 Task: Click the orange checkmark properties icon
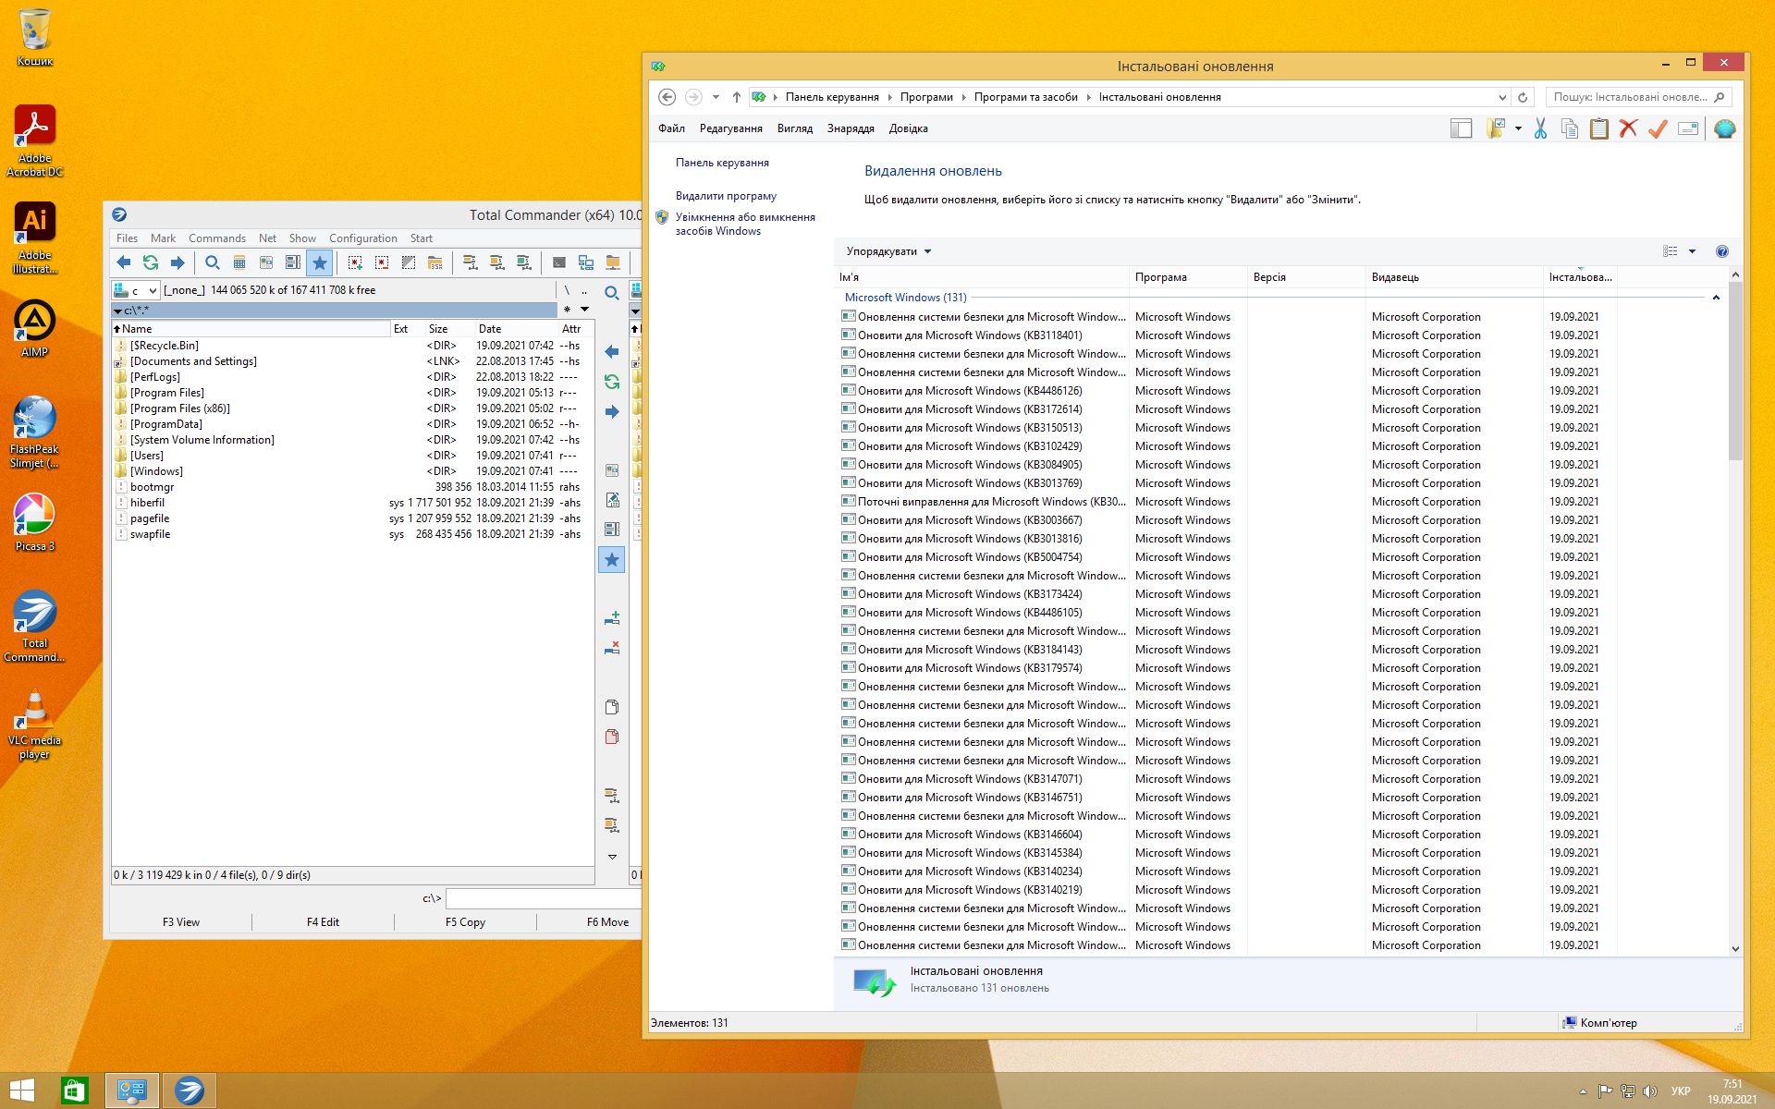pyautogui.click(x=1658, y=128)
